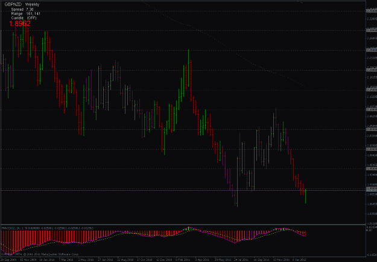Click the 17 Oct 2010 date label

[145, 260]
